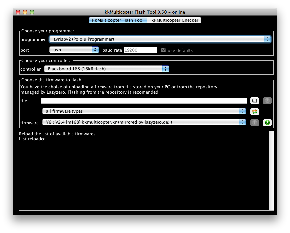Toggle the 'use defaults' checkbox
This screenshot has width=290, height=233.
click(x=164, y=50)
